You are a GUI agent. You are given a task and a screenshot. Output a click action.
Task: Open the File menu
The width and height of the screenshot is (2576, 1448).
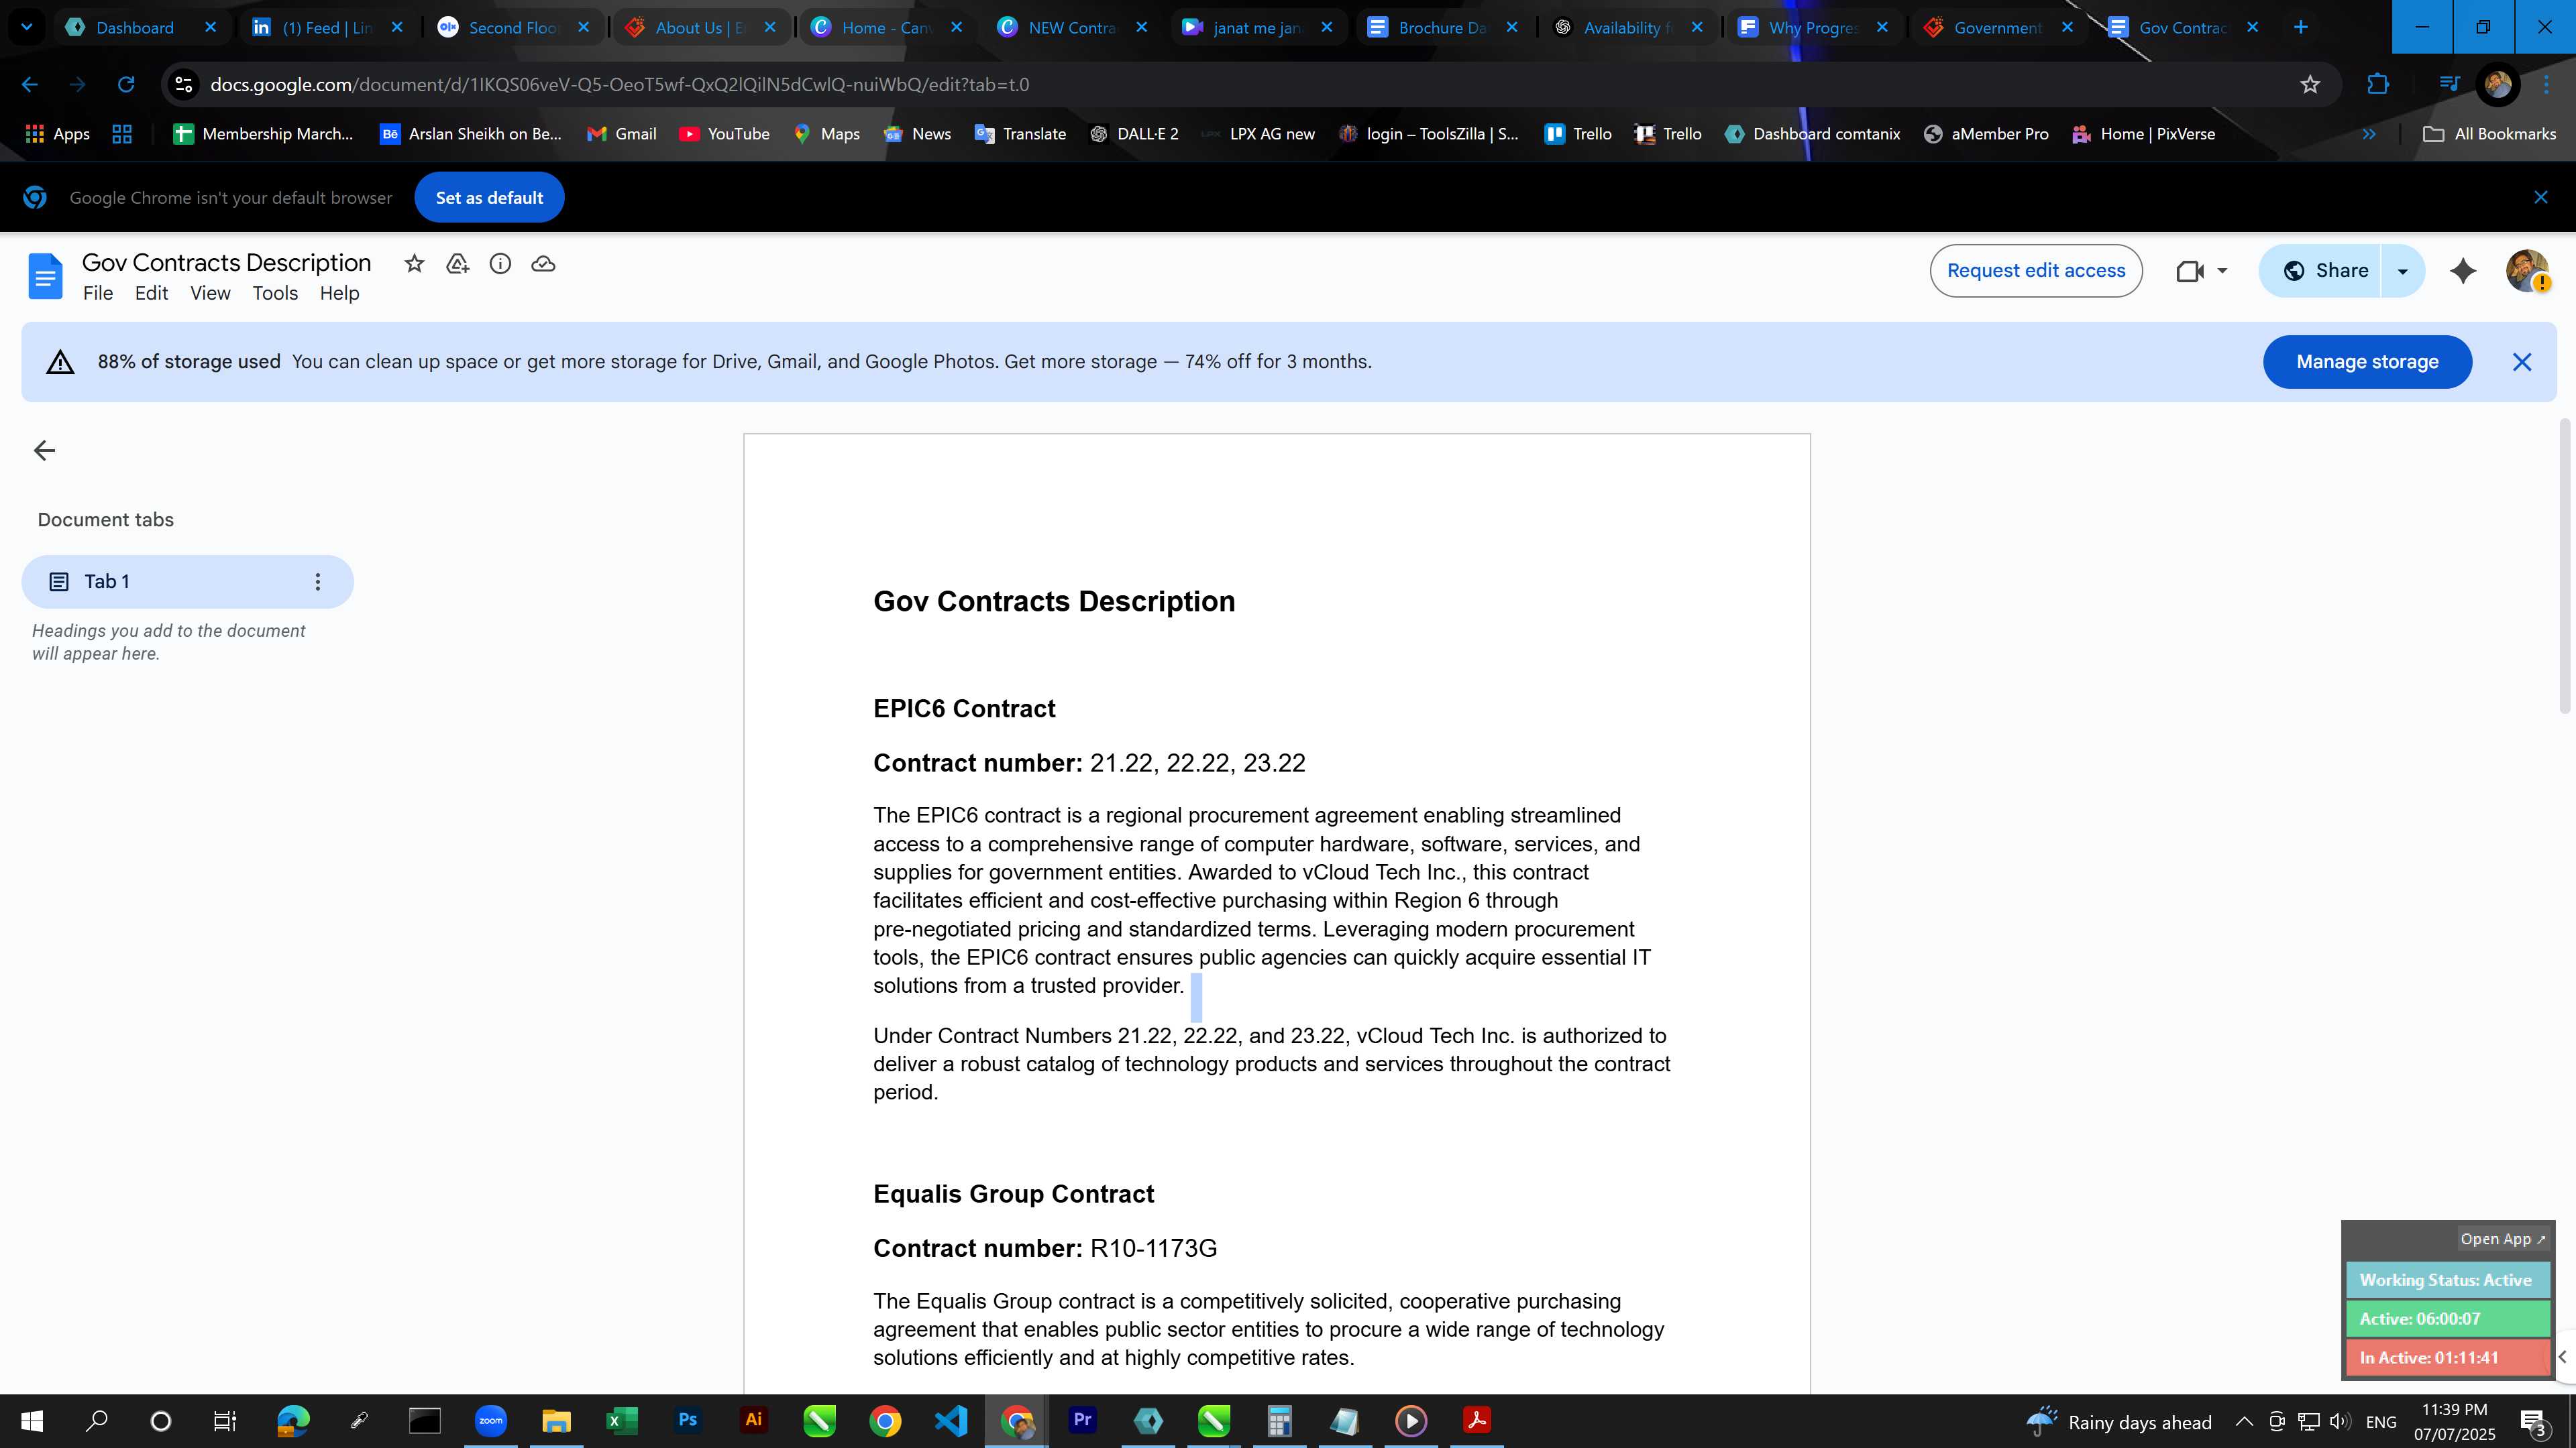pos(98,294)
